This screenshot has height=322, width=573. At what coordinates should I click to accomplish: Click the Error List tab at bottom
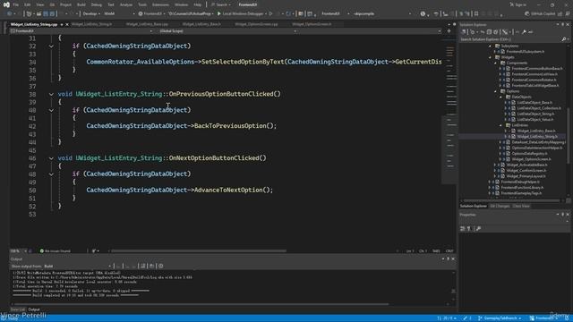(x=18, y=309)
